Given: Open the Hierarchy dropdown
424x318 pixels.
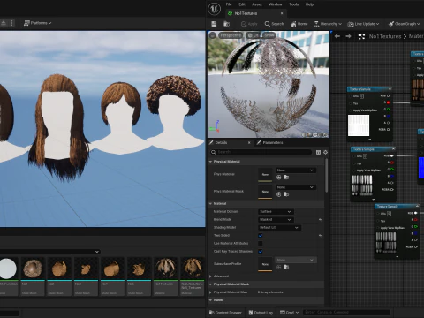Looking at the screenshot, I should point(328,24).
